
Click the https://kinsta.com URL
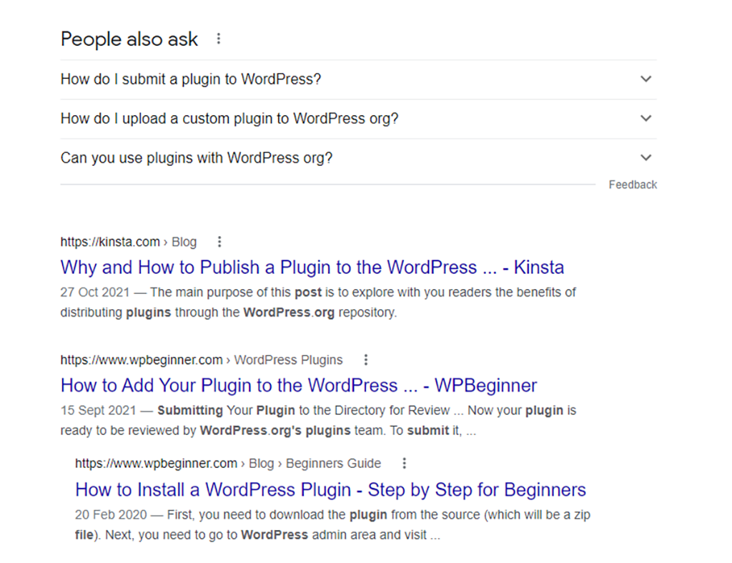click(109, 242)
